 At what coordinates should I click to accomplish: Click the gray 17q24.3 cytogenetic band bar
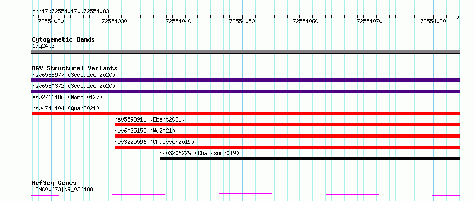click(x=246, y=52)
